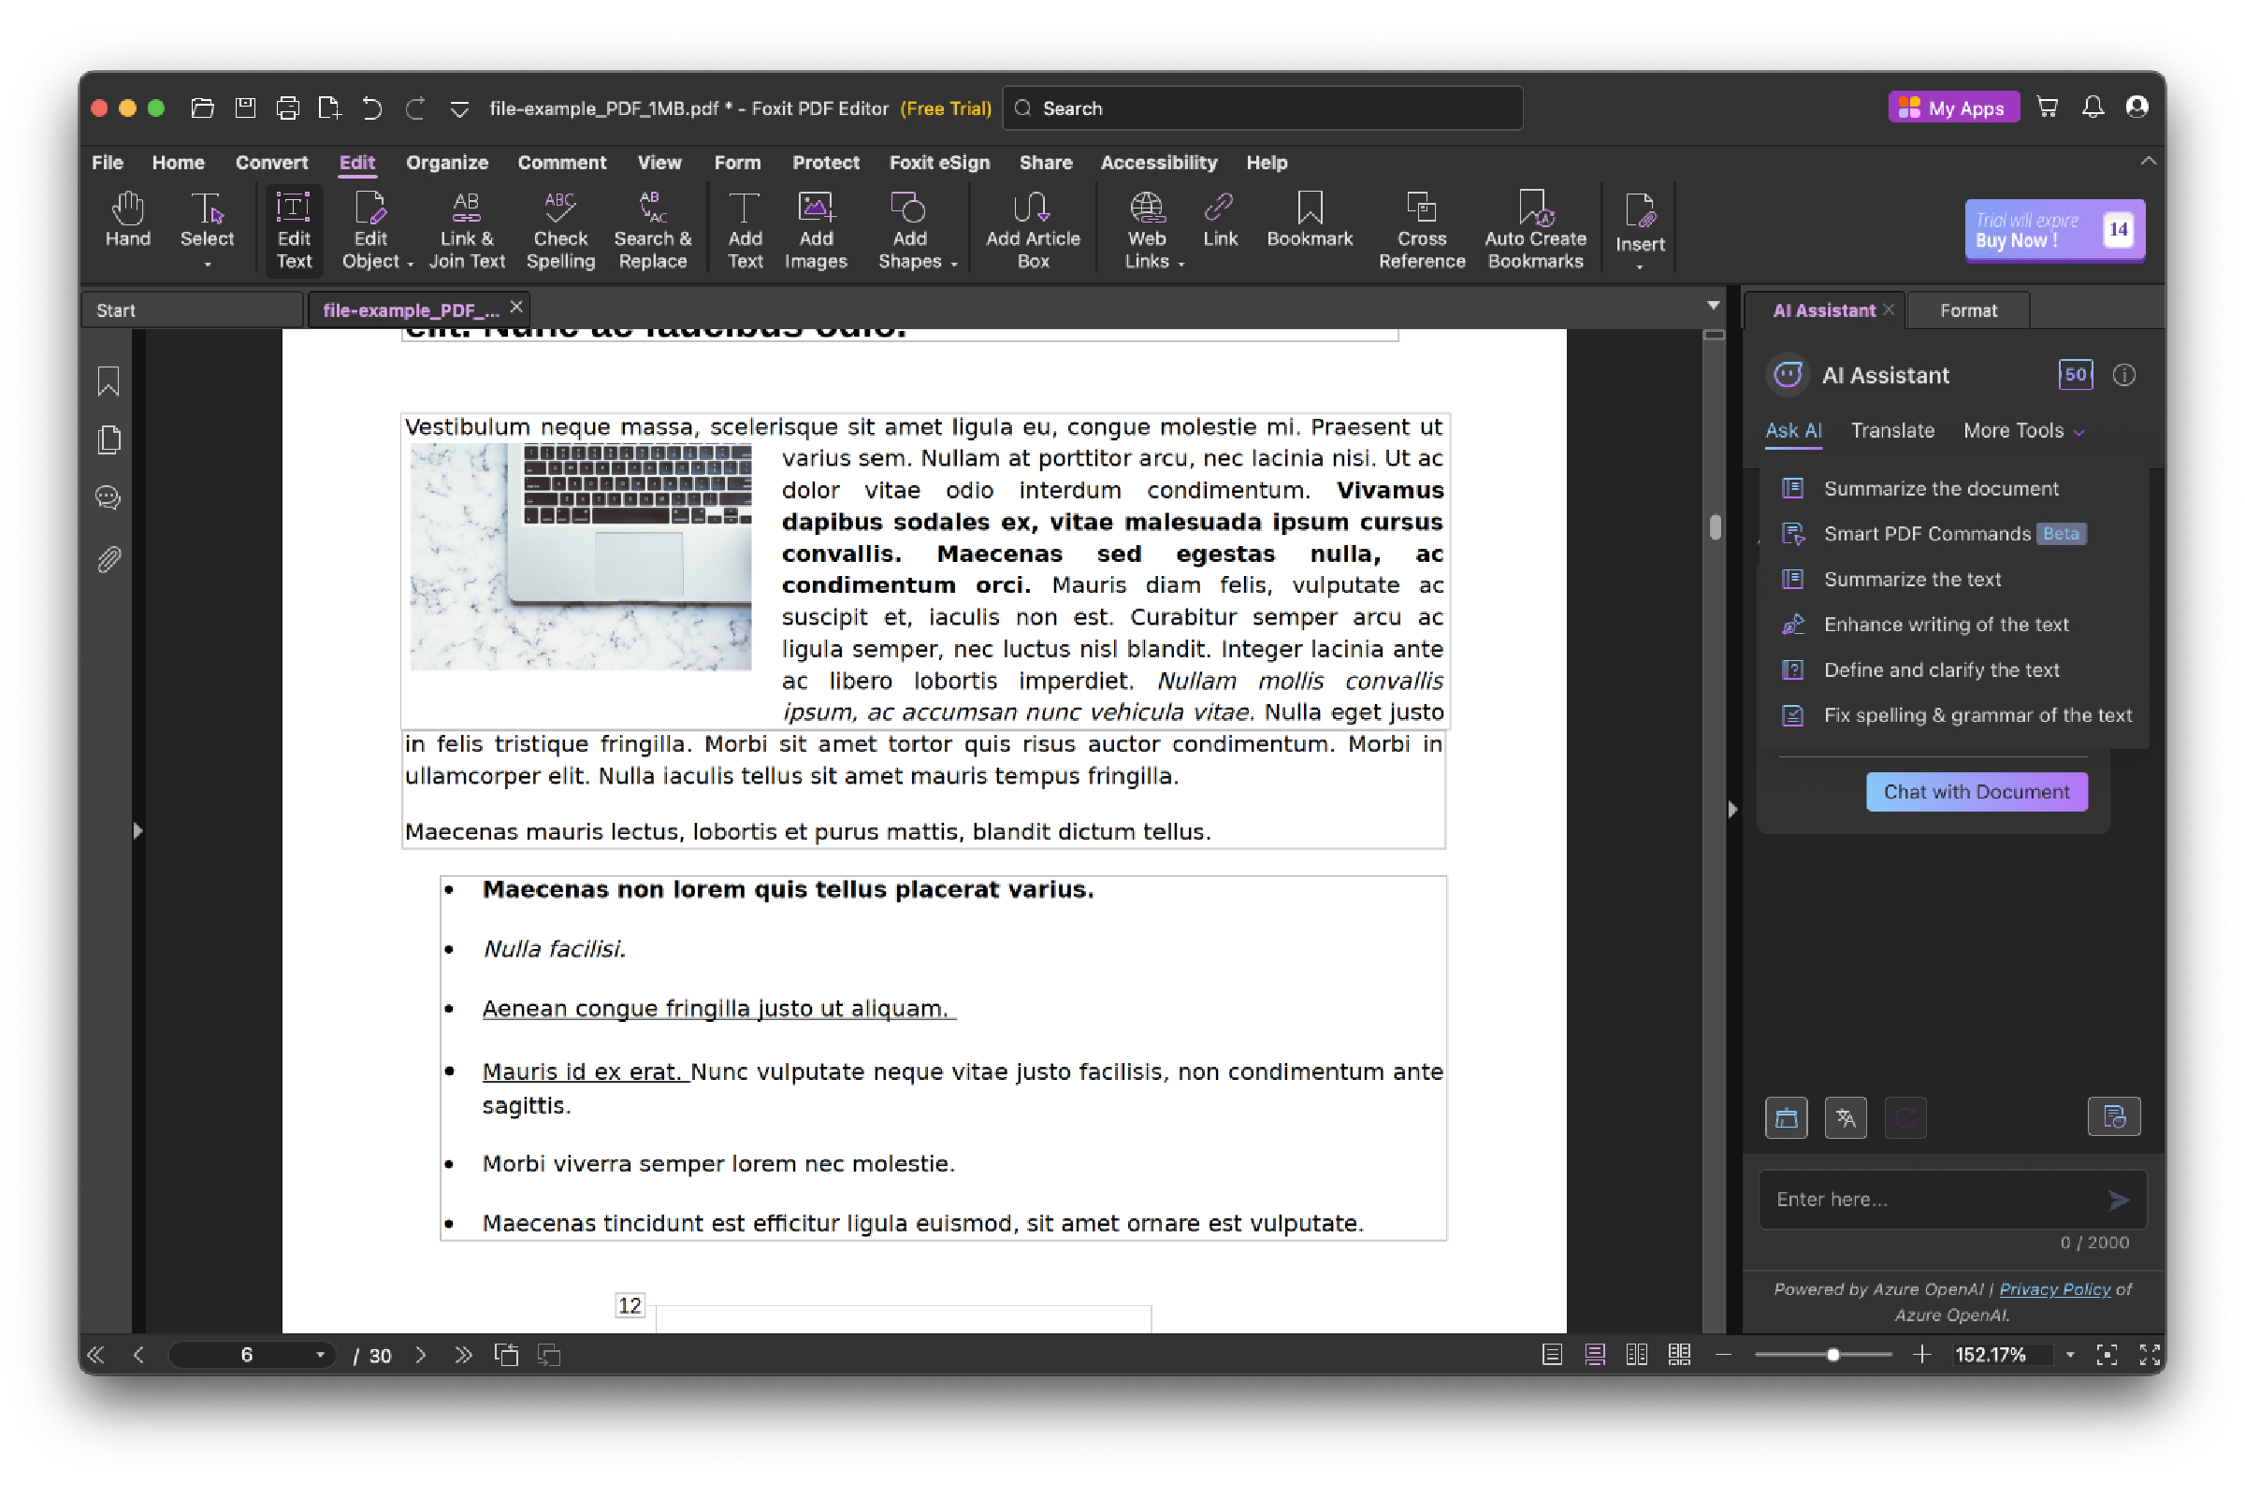
Task: Select the Hand tool
Action: click(128, 226)
